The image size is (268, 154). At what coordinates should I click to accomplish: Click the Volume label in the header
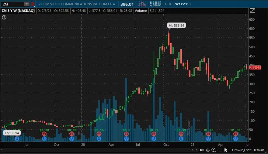(x=141, y=11)
